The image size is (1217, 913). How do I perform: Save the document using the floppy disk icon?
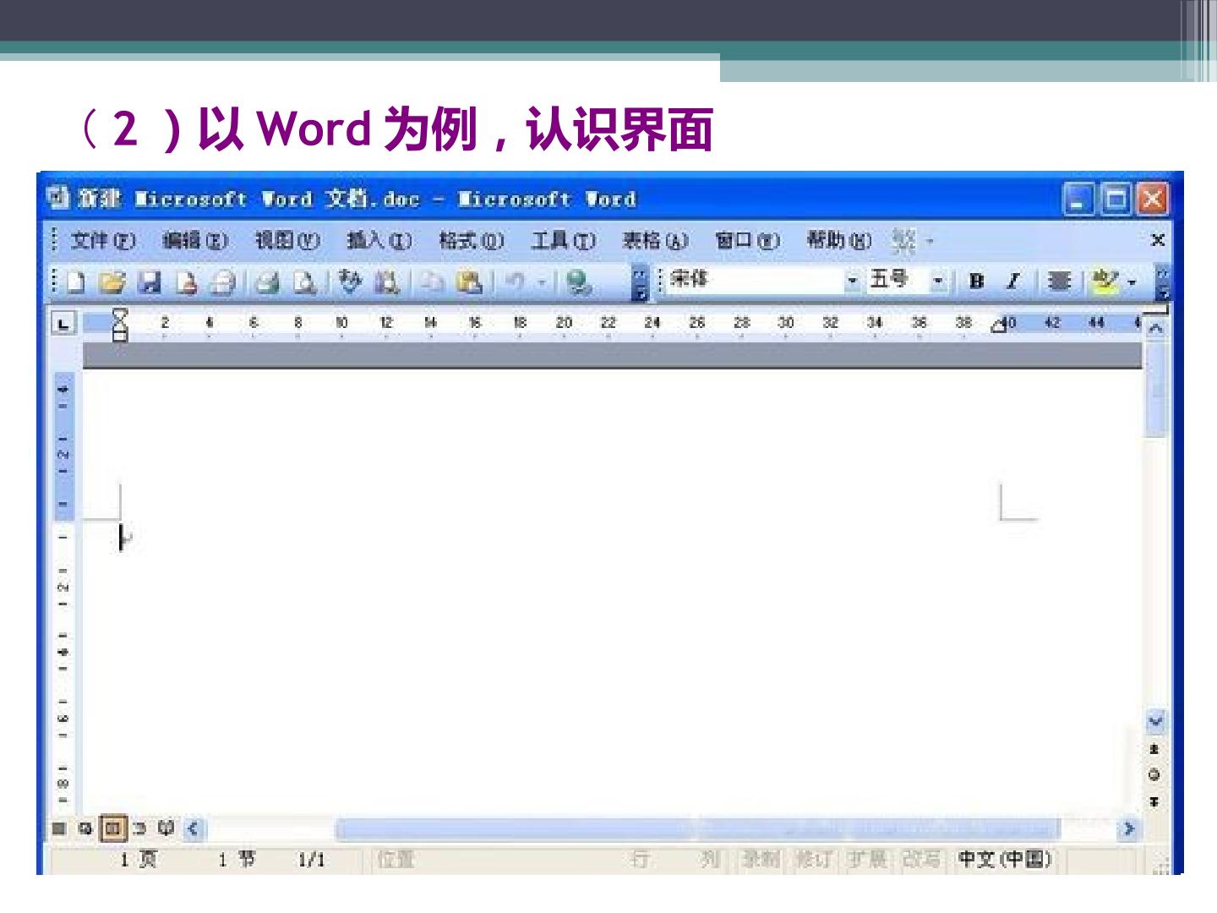[x=150, y=282]
